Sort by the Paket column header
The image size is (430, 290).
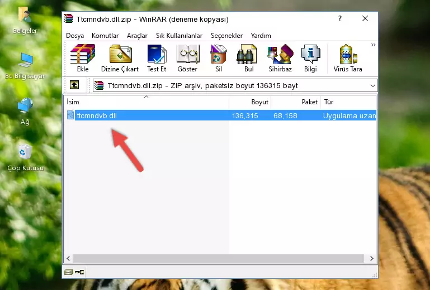(296, 102)
